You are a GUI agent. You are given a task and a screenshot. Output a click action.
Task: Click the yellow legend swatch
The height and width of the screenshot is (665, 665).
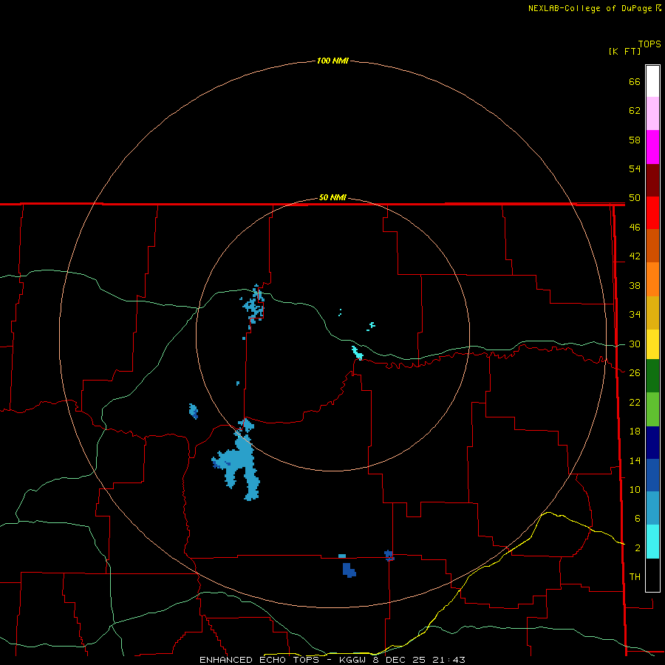tap(652, 344)
